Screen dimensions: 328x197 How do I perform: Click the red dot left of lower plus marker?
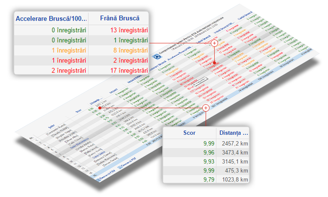[100, 108]
